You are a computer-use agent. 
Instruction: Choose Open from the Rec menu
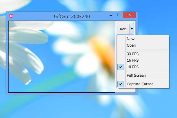(x=143, y=45)
